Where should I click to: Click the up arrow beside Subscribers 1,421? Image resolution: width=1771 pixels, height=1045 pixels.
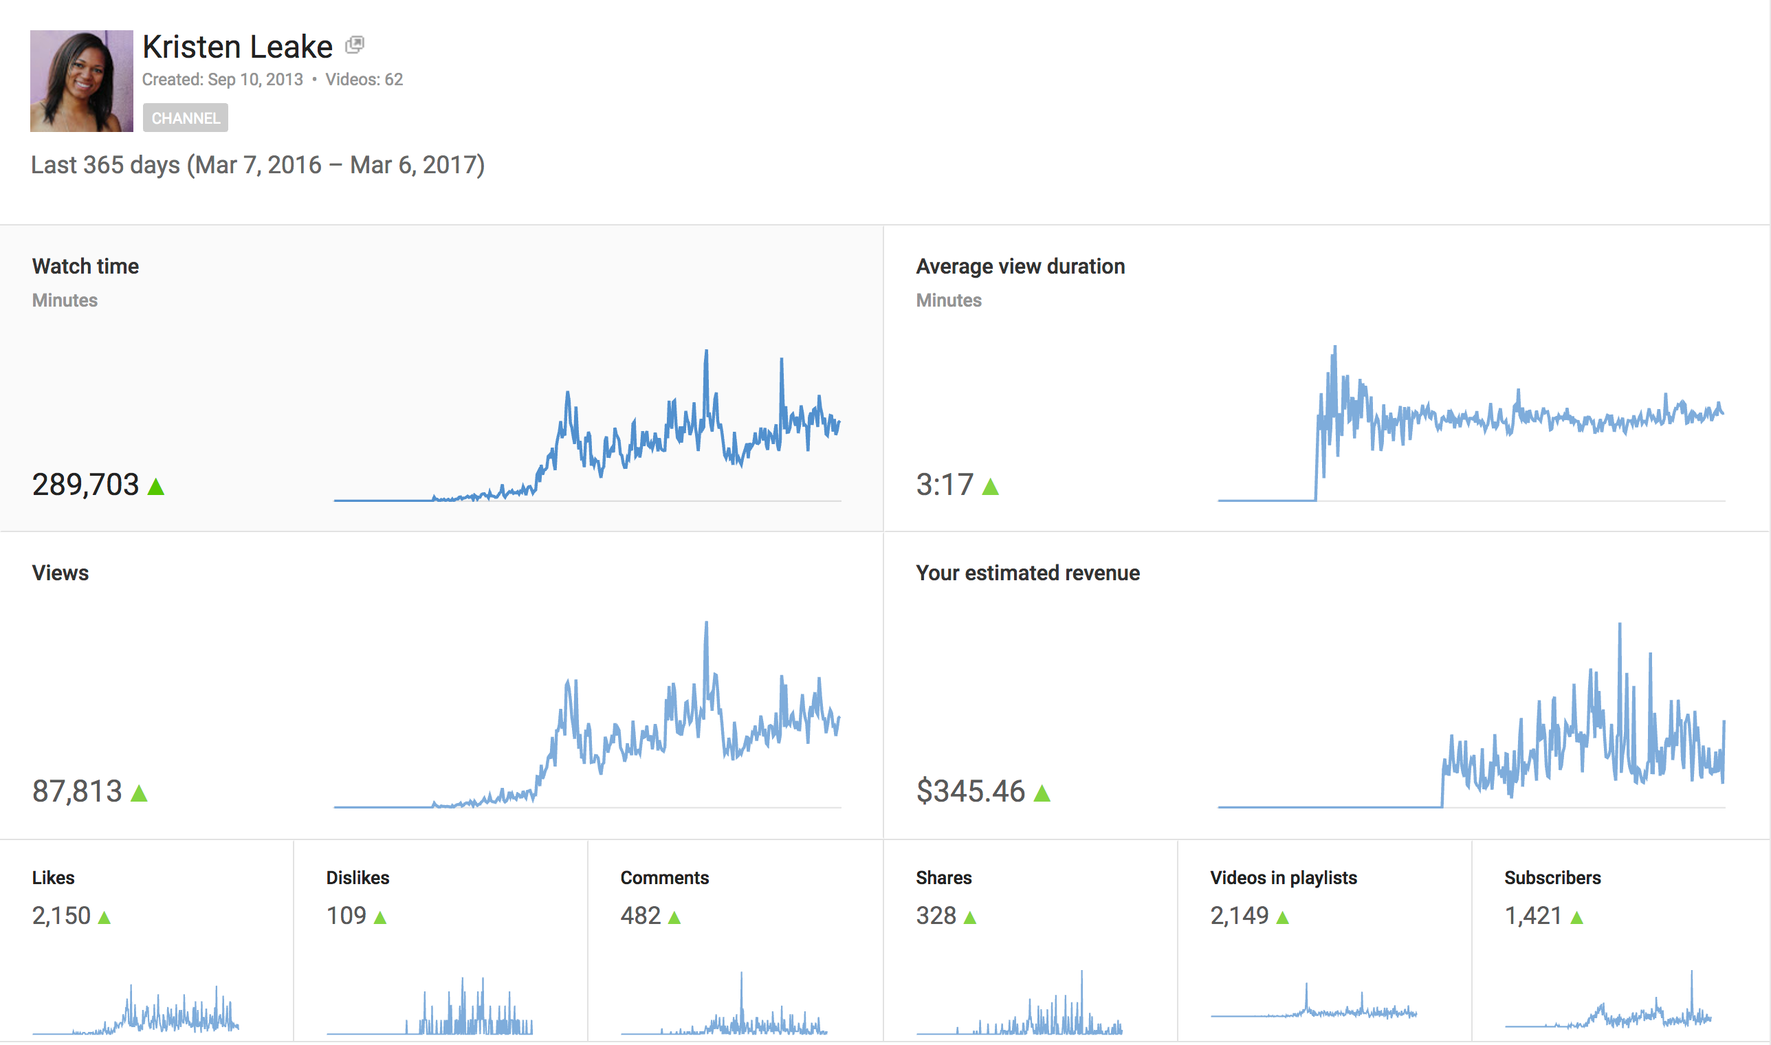(x=1577, y=917)
